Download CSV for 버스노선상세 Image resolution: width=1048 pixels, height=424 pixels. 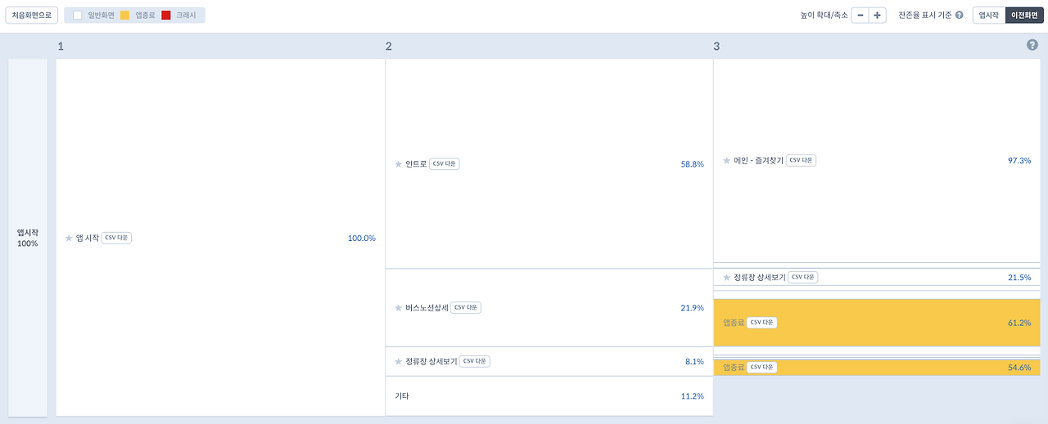pyautogui.click(x=466, y=308)
